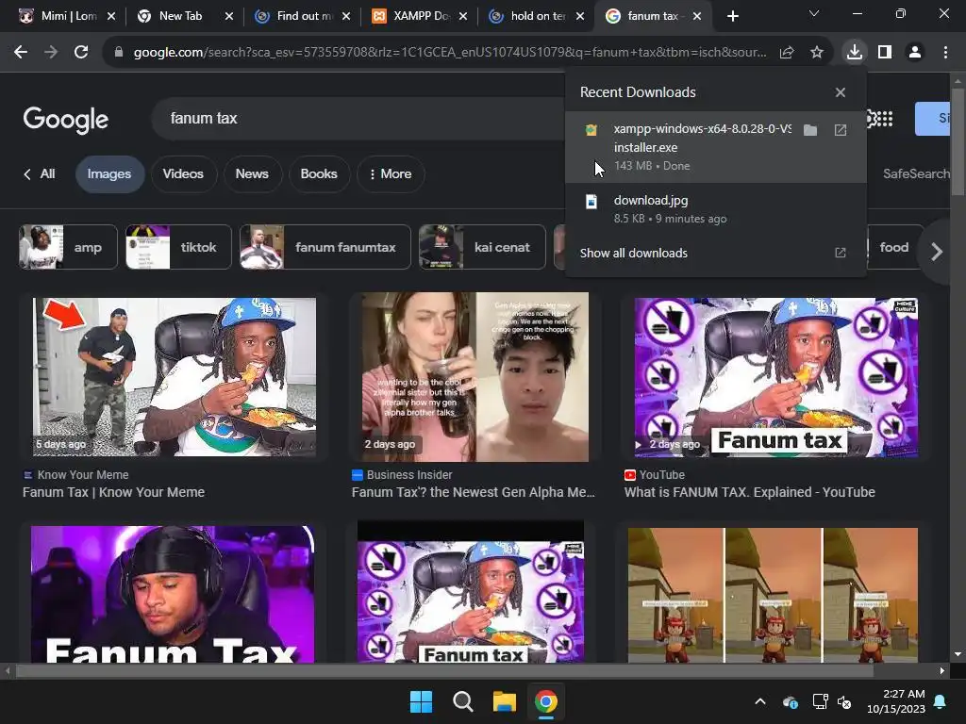Select the Images filter

point(109,174)
